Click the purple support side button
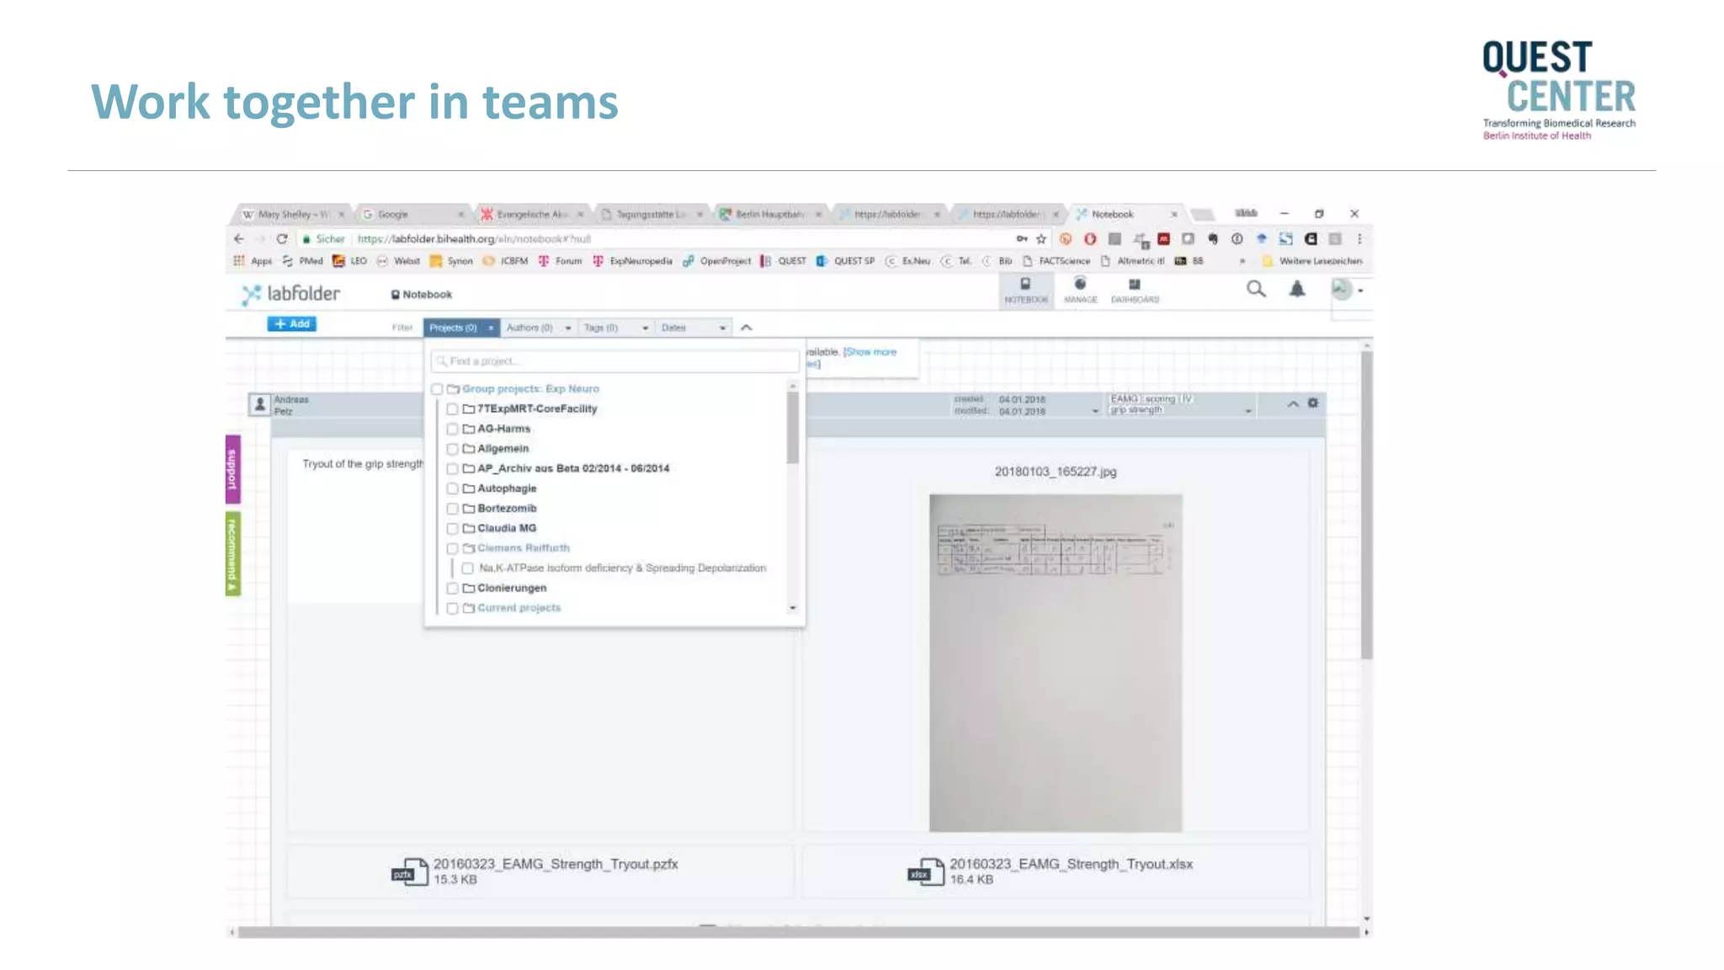Image resolution: width=1724 pixels, height=970 pixels. tap(233, 469)
